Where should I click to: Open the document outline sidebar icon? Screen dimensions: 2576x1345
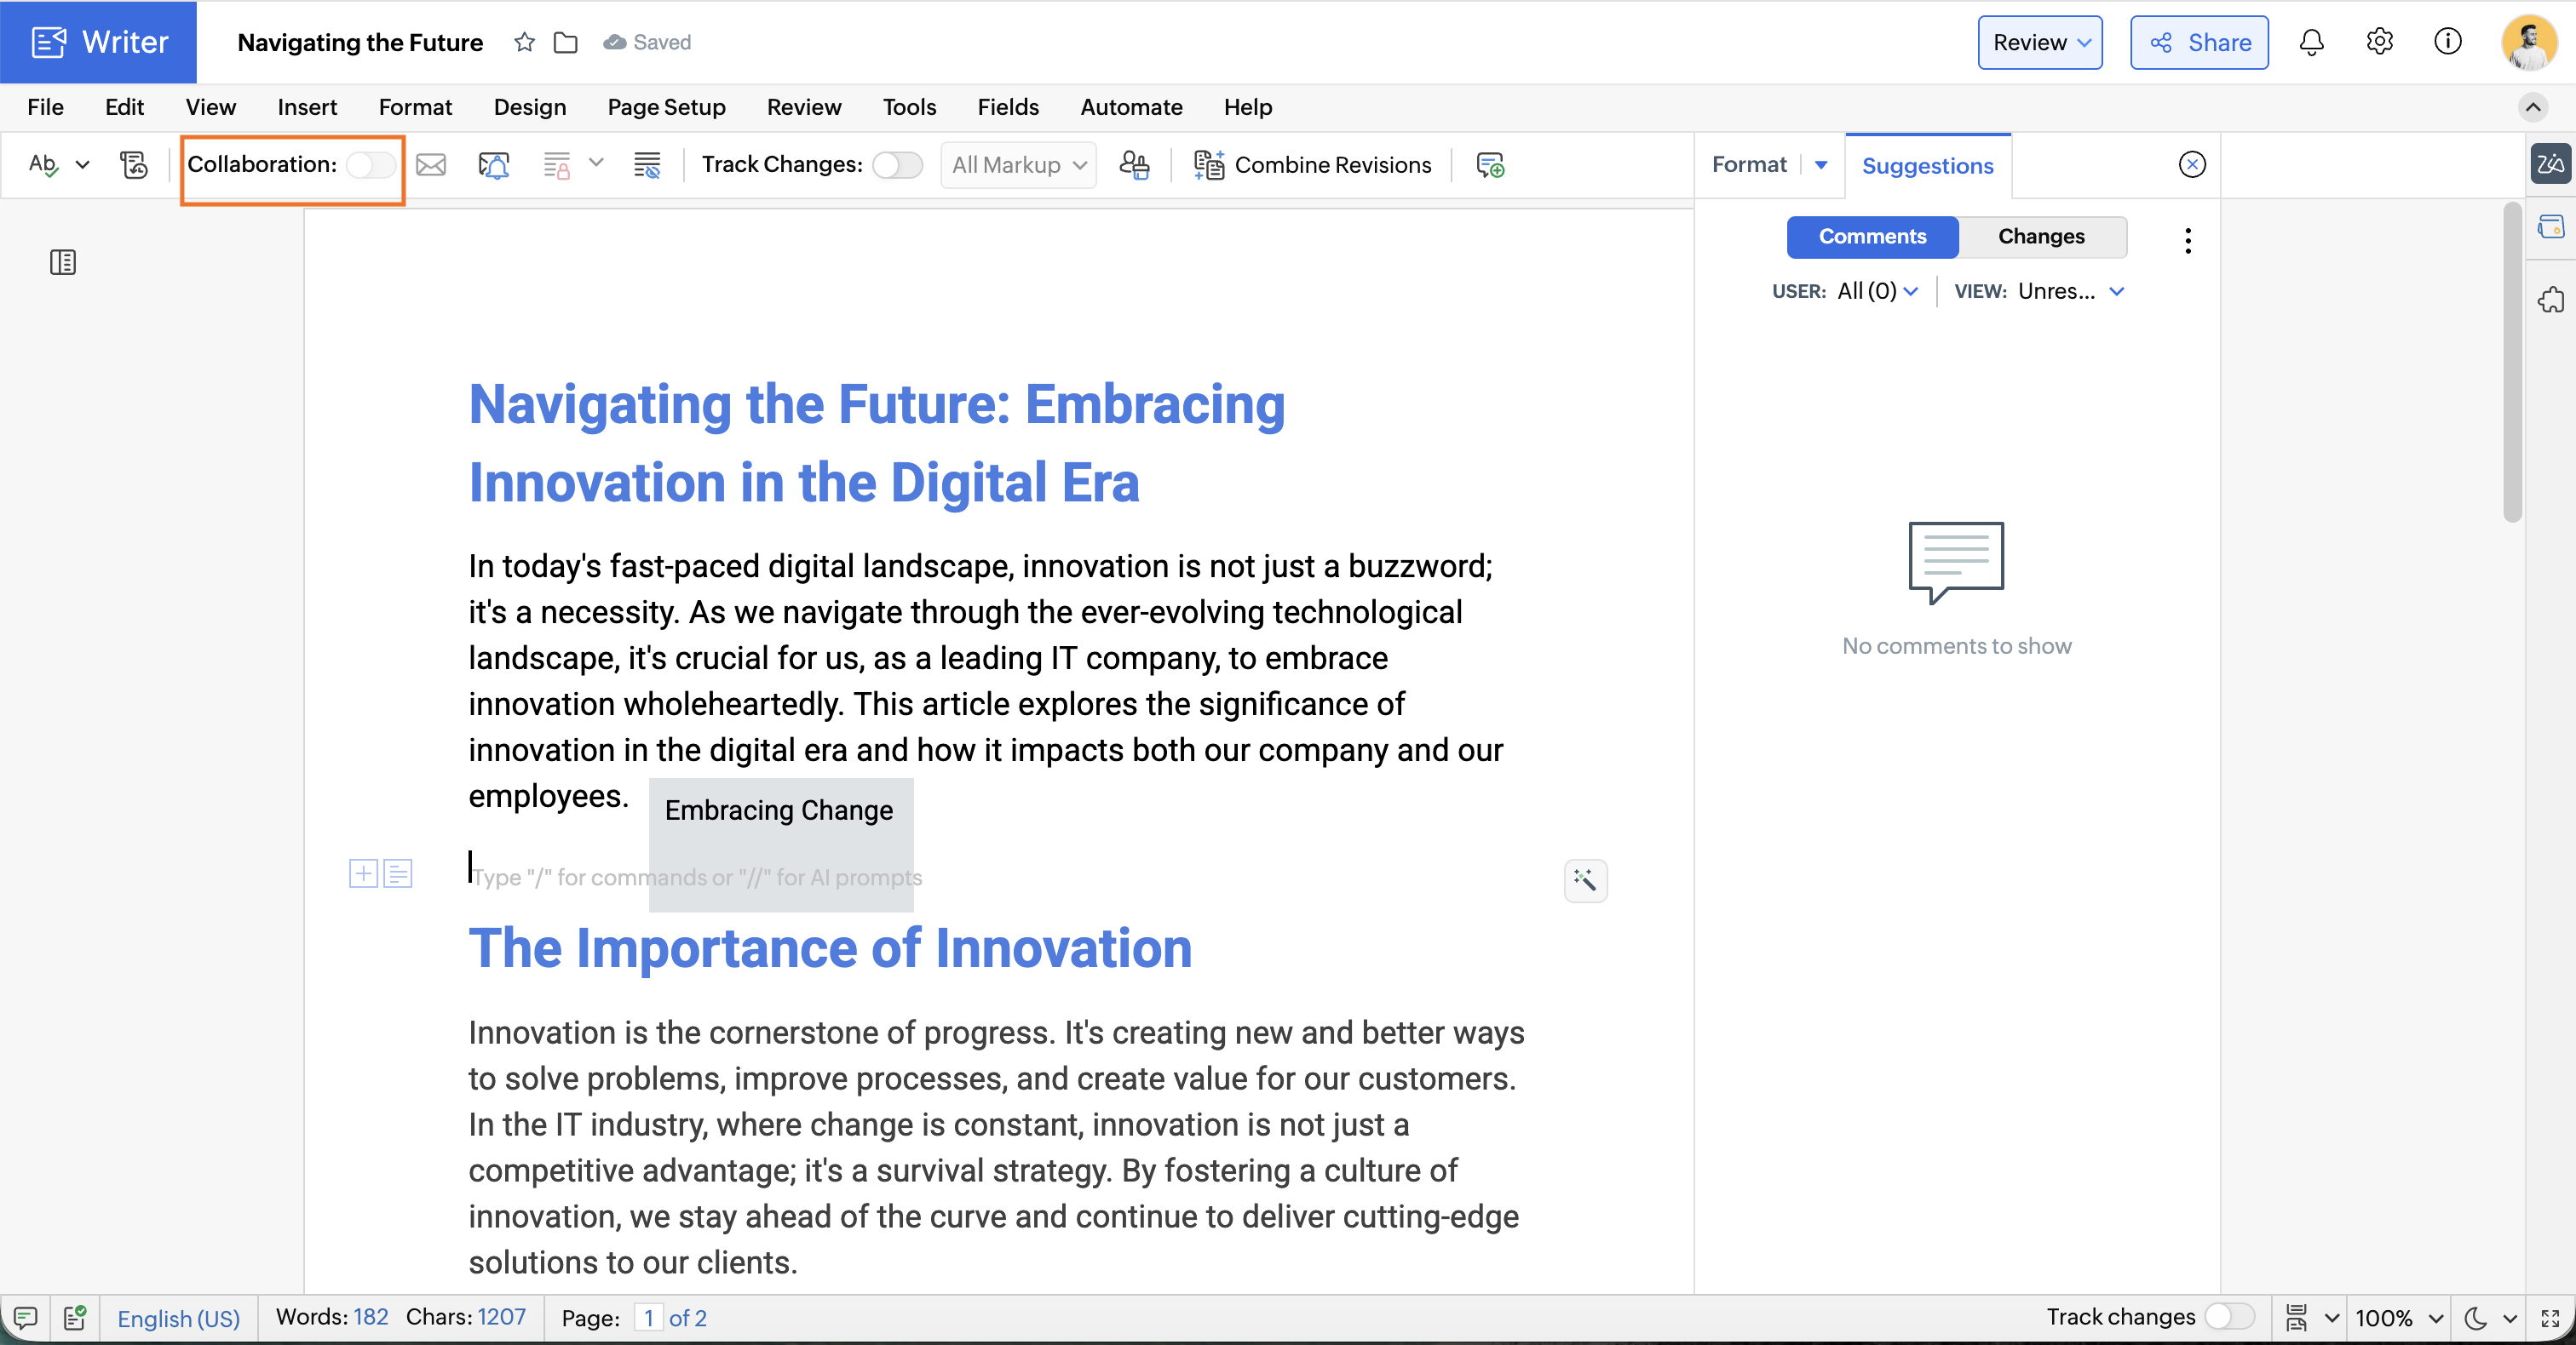63,263
